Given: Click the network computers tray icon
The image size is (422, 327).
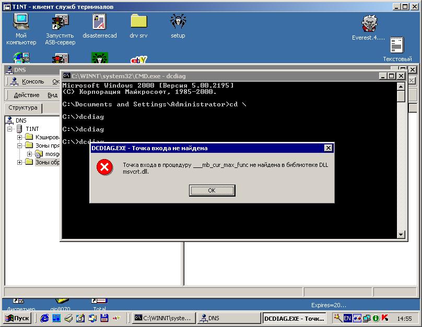Looking at the screenshot, I should [367, 319].
